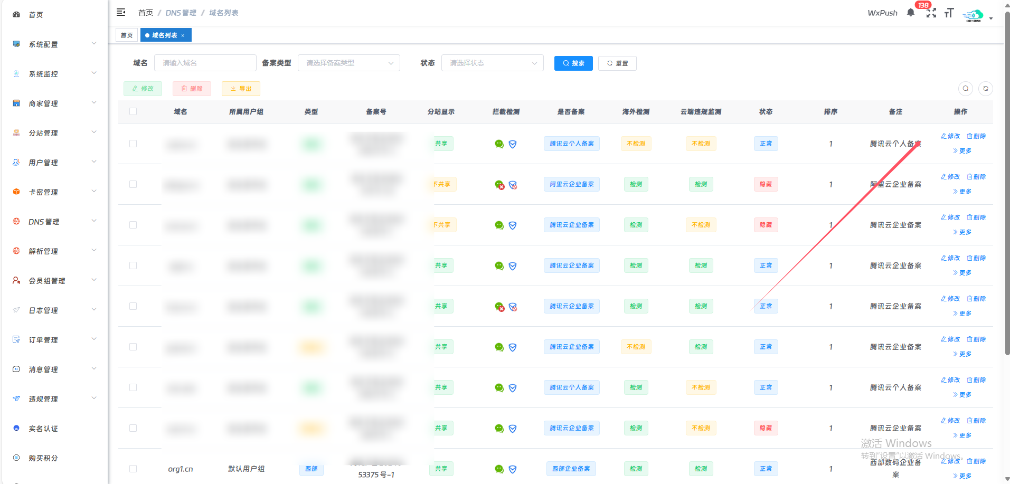This screenshot has height=484, width=1010.
Task: Click the 解析管理 sidebar icon
Action: coord(16,251)
